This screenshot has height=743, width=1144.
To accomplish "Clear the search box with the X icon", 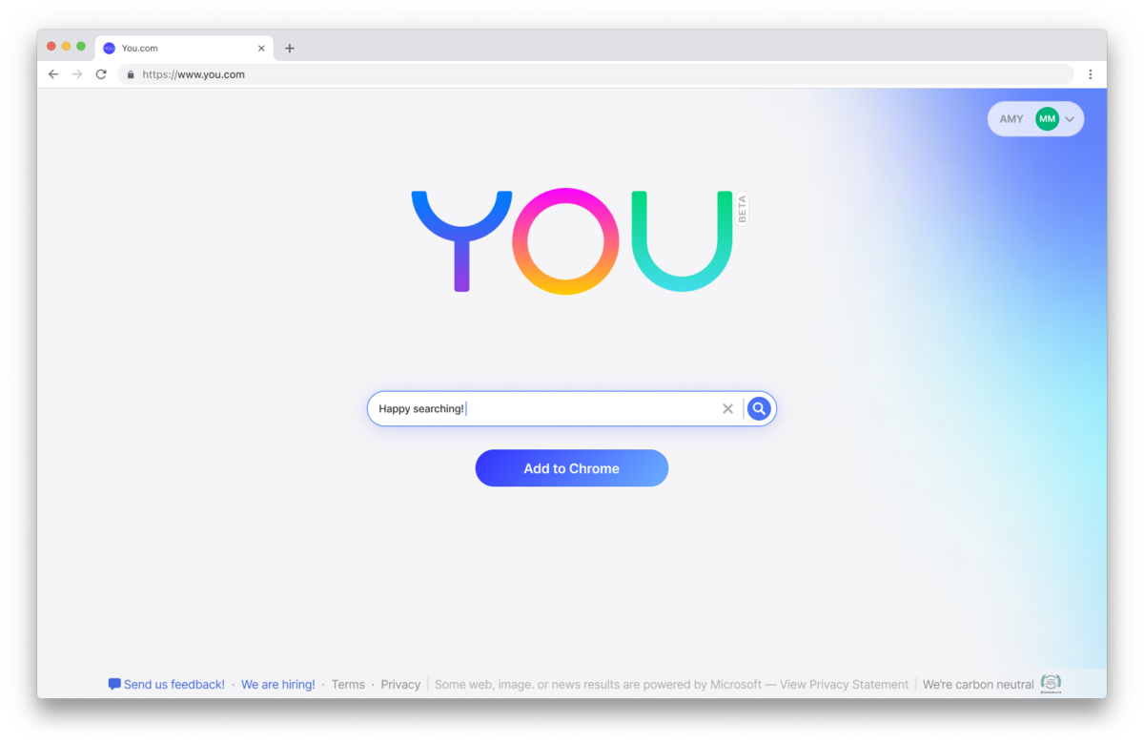I will point(727,408).
